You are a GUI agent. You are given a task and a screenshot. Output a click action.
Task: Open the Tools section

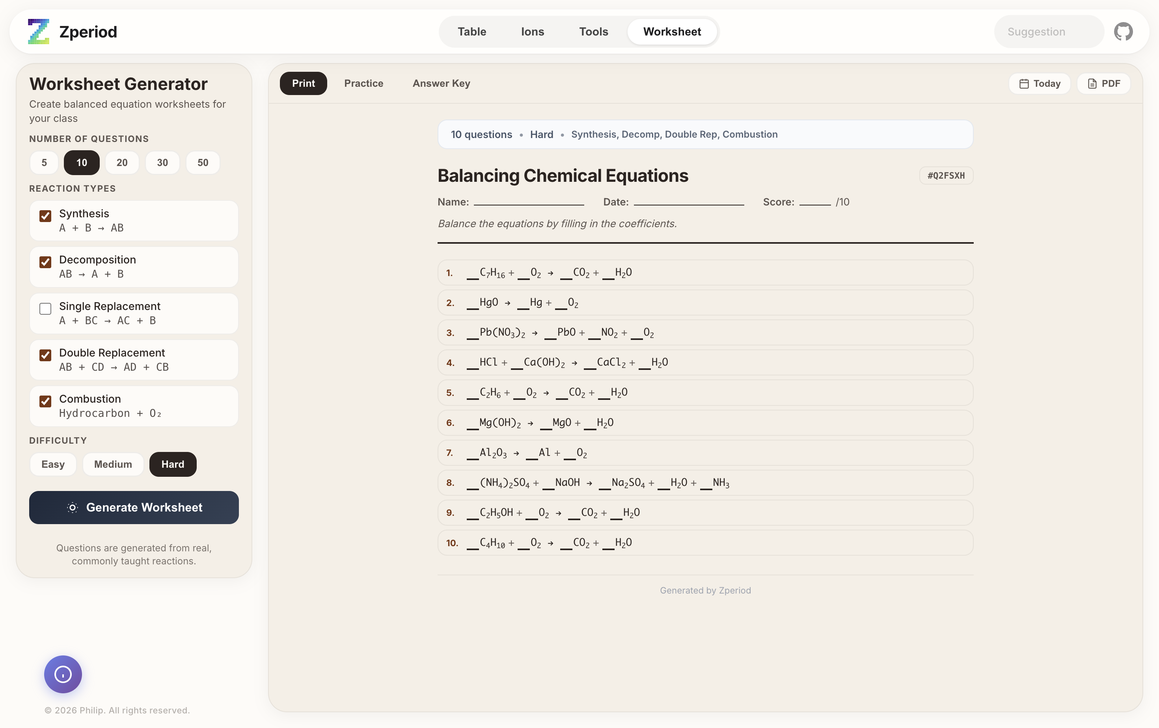point(593,31)
